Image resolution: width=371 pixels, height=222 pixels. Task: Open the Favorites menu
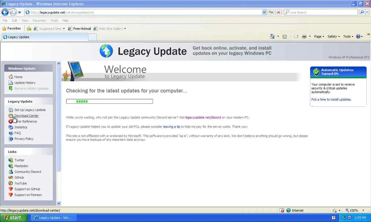(39, 21)
